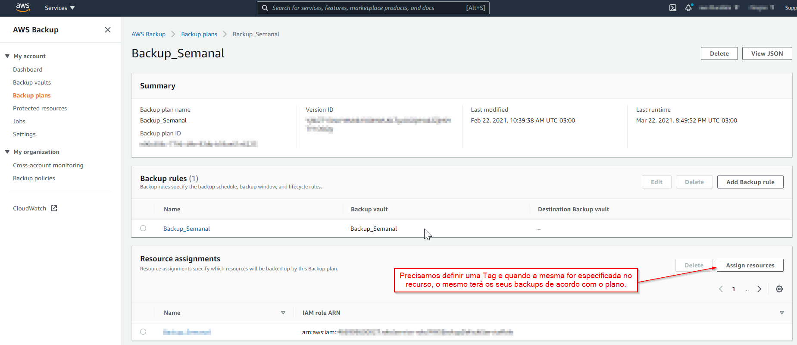Click the AWS search input field
797x345 pixels.
(366, 8)
